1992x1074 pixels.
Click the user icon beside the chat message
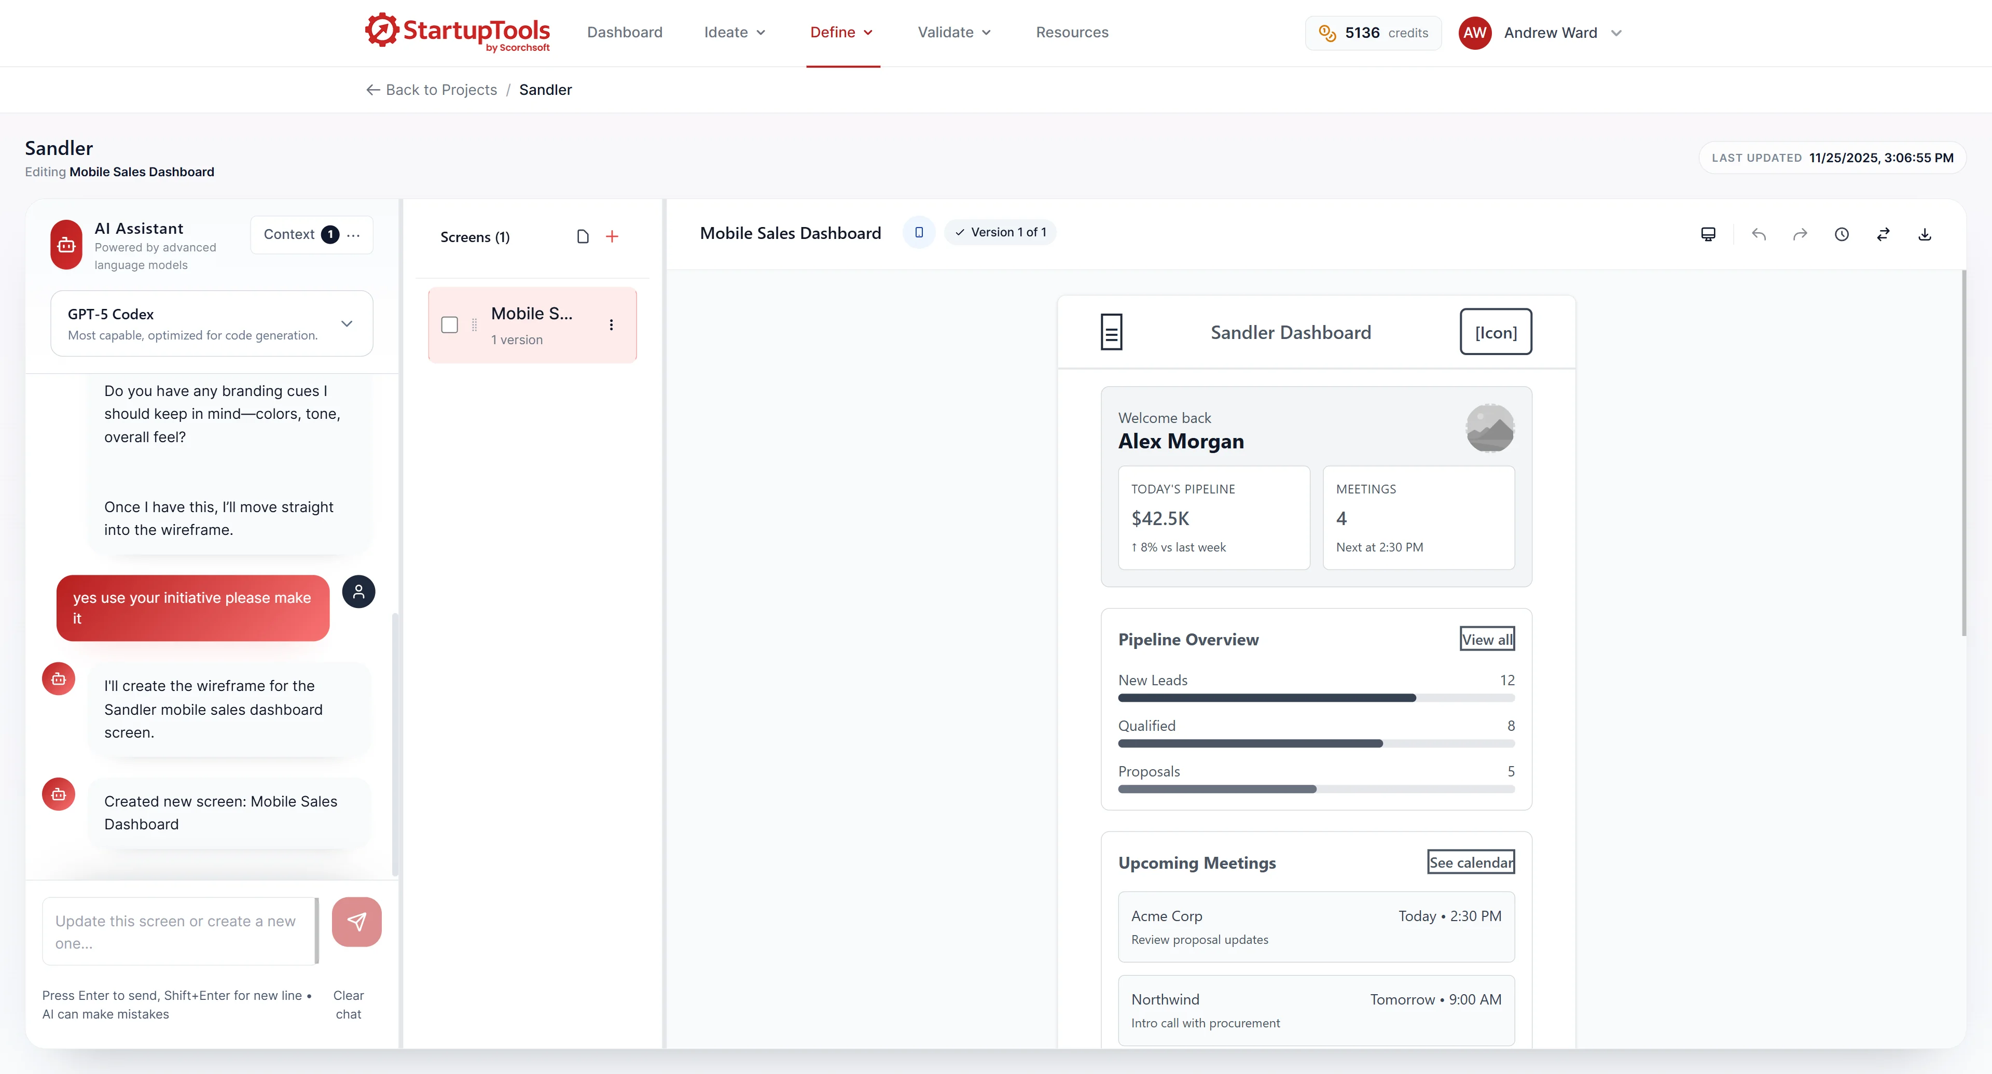coord(359,592)
